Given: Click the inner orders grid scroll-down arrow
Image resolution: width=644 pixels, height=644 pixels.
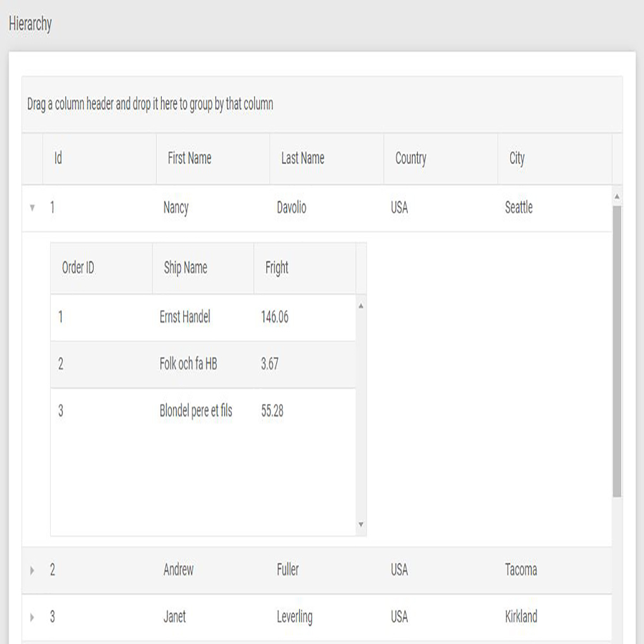Looking at the screenshot, I should coord(361,525).
